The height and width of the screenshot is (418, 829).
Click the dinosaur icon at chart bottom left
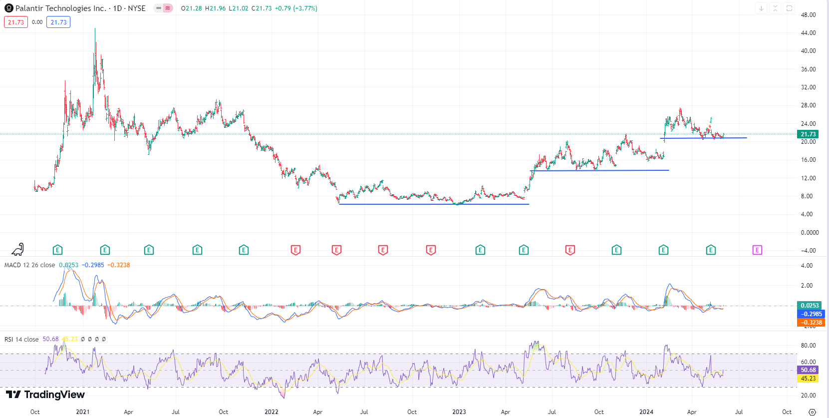pyautogui.click(x=18, y=249)
